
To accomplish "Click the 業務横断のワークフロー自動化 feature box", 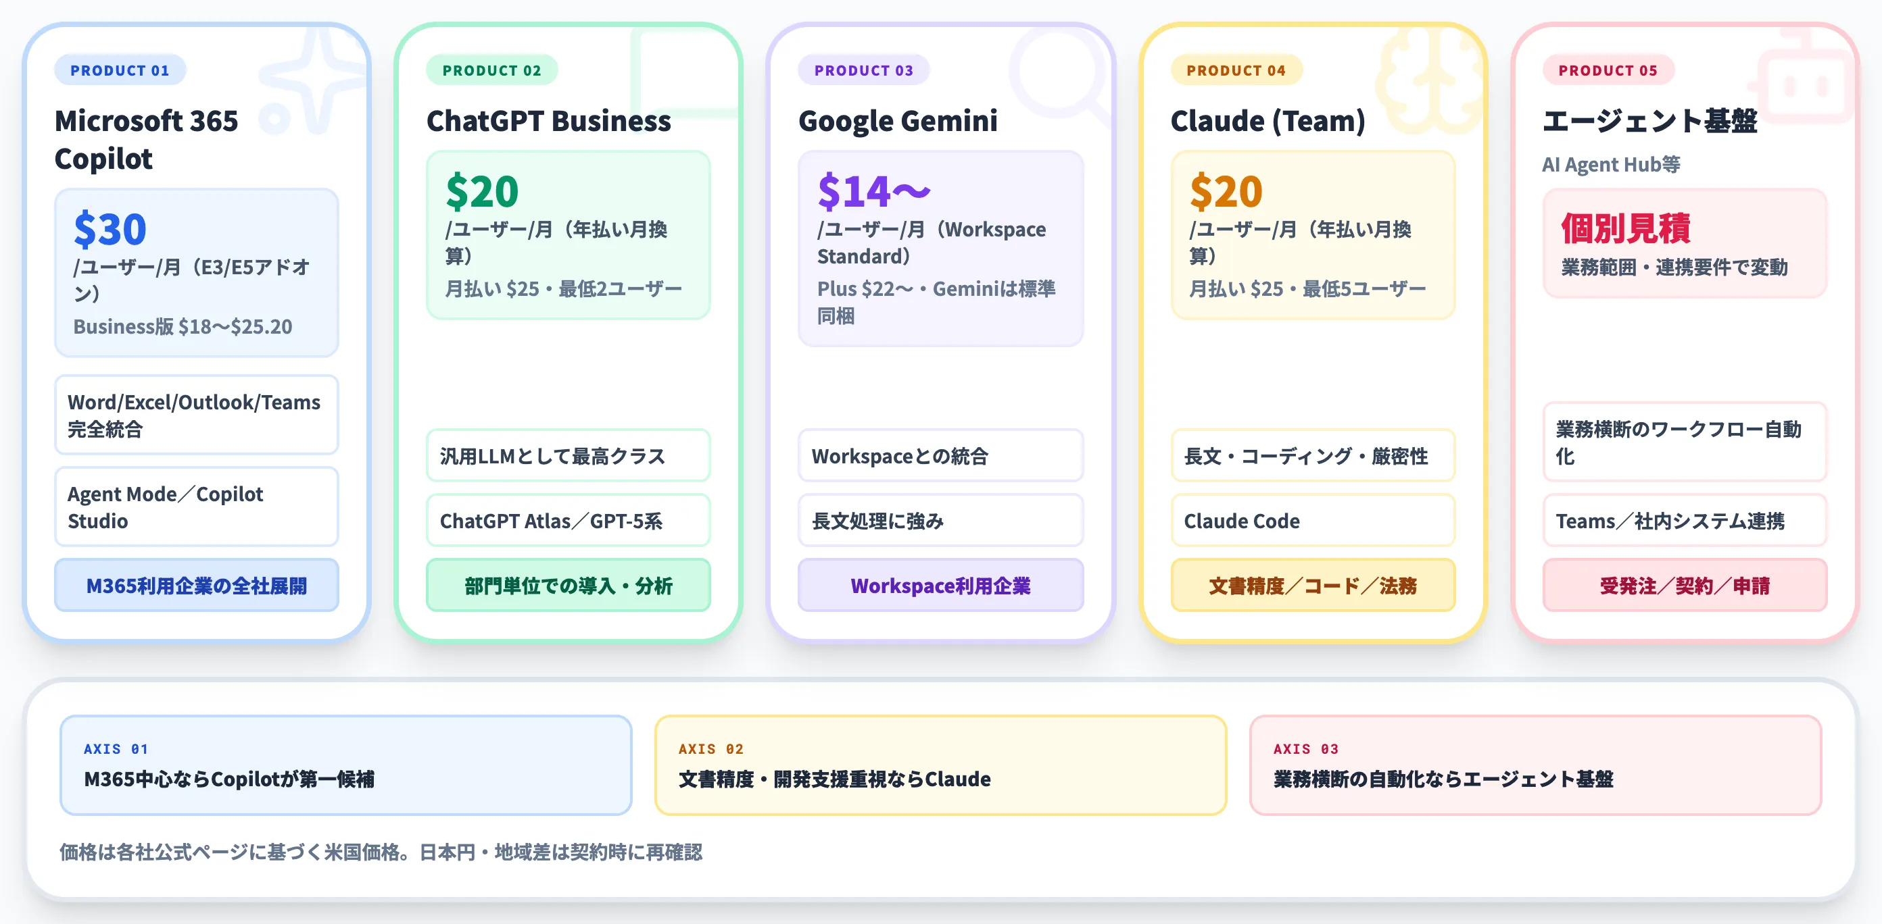I will (1685, 442).
